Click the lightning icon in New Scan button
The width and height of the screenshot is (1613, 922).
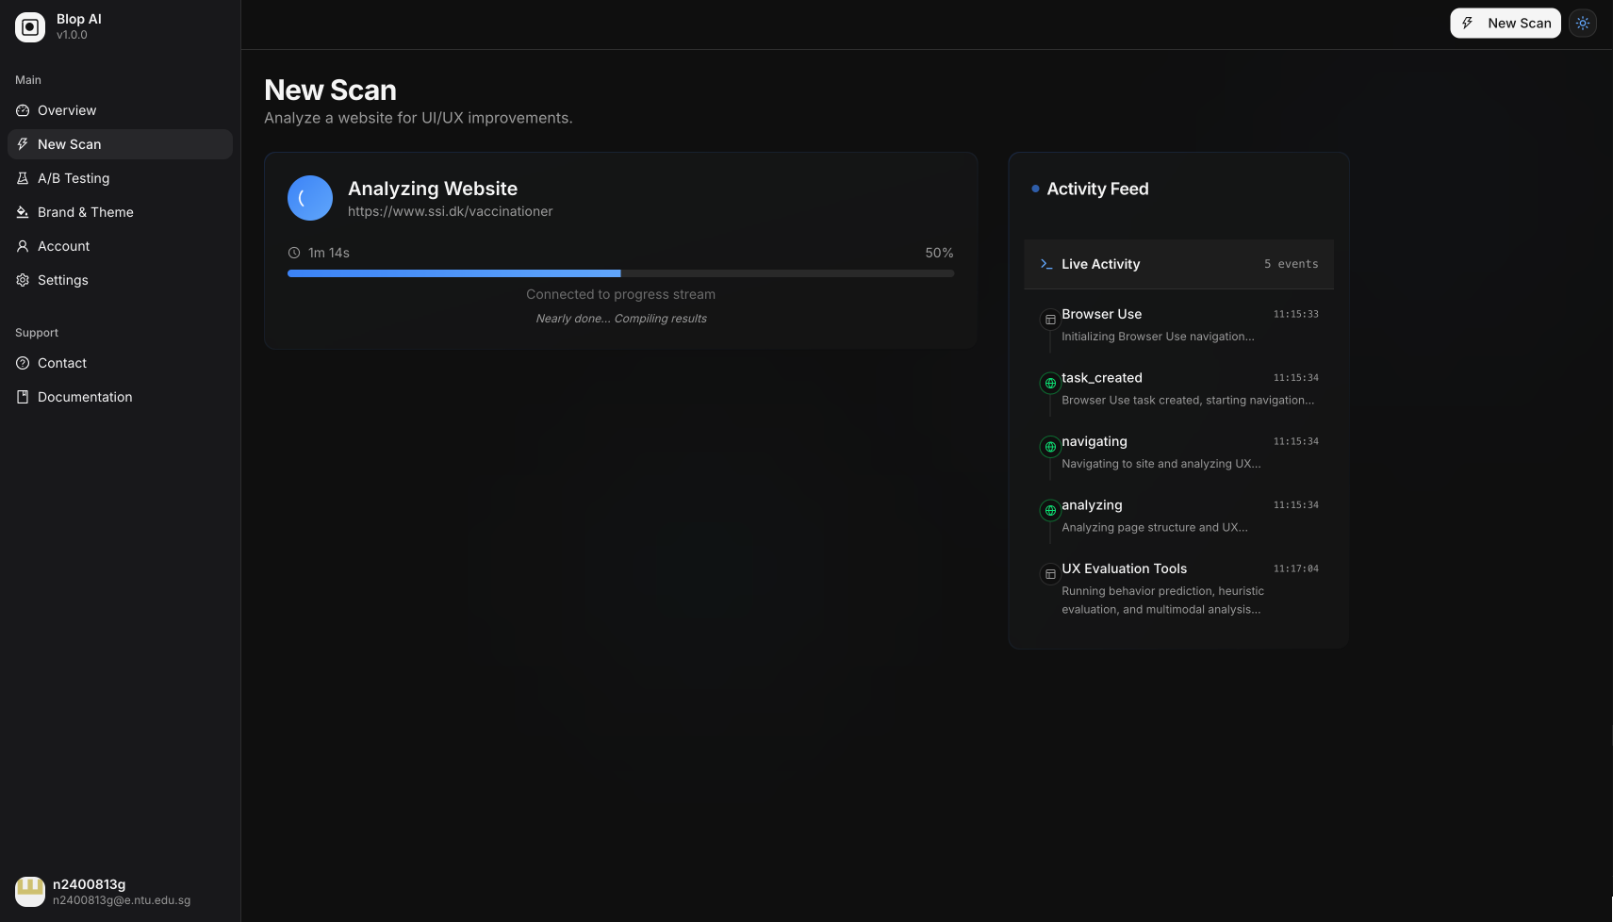1467,23
